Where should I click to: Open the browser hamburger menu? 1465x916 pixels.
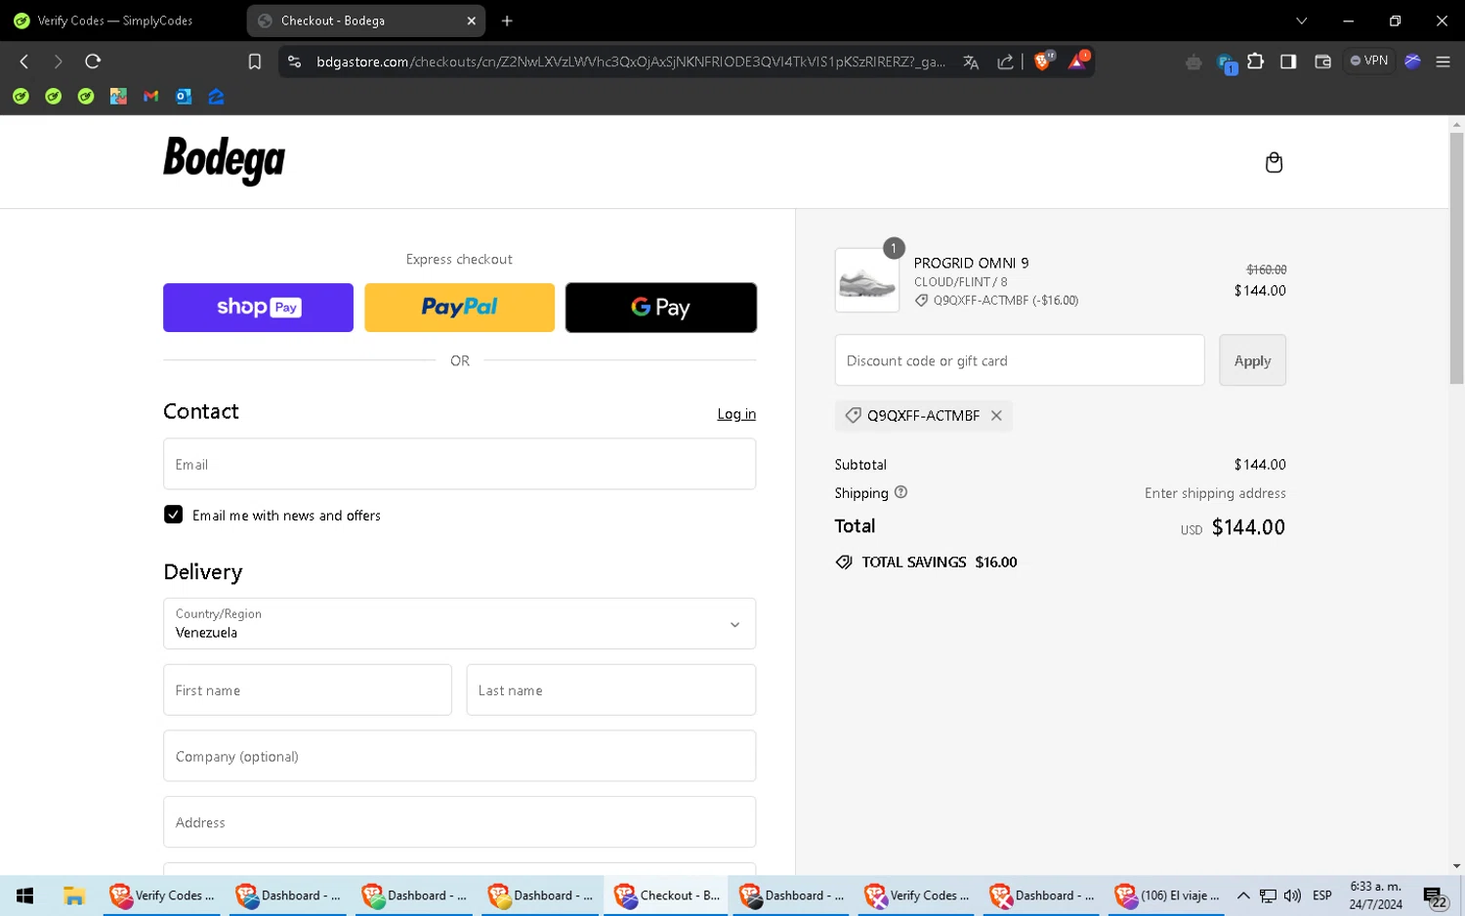click(x=1443, y=62)
